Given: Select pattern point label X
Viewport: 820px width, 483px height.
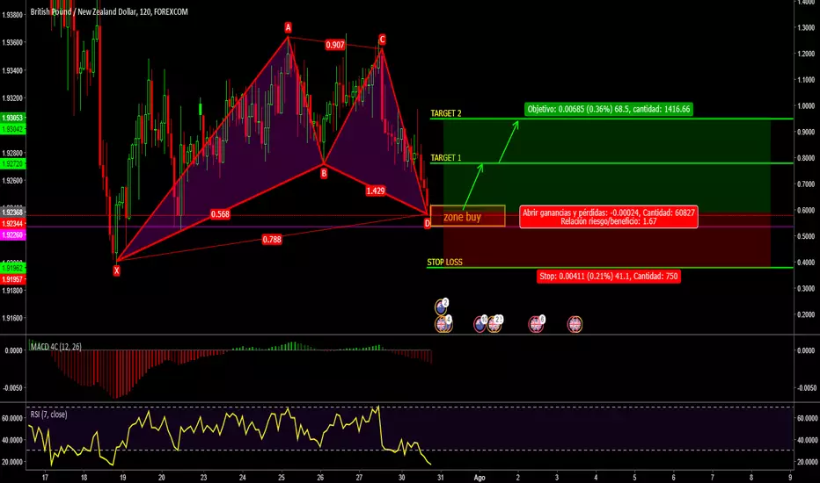Looking at the screenshot, I should coord(116,270).
